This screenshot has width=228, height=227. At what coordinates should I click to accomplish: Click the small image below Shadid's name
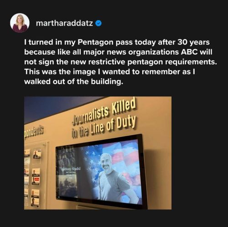pos(67,186)
